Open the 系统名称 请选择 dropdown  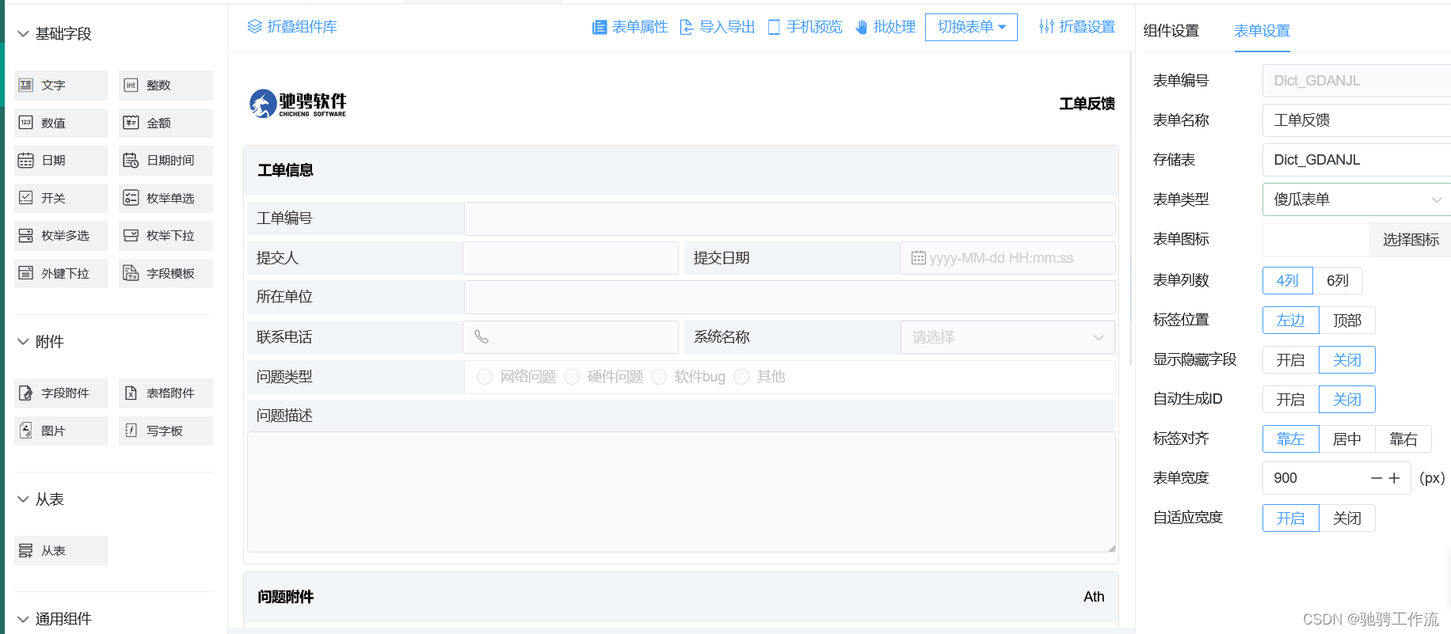tap(1007, 337)
